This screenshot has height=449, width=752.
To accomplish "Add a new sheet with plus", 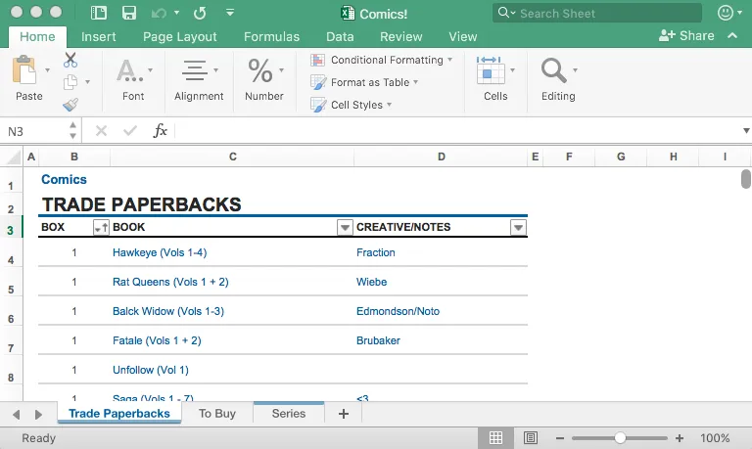I will coord(344,414).
